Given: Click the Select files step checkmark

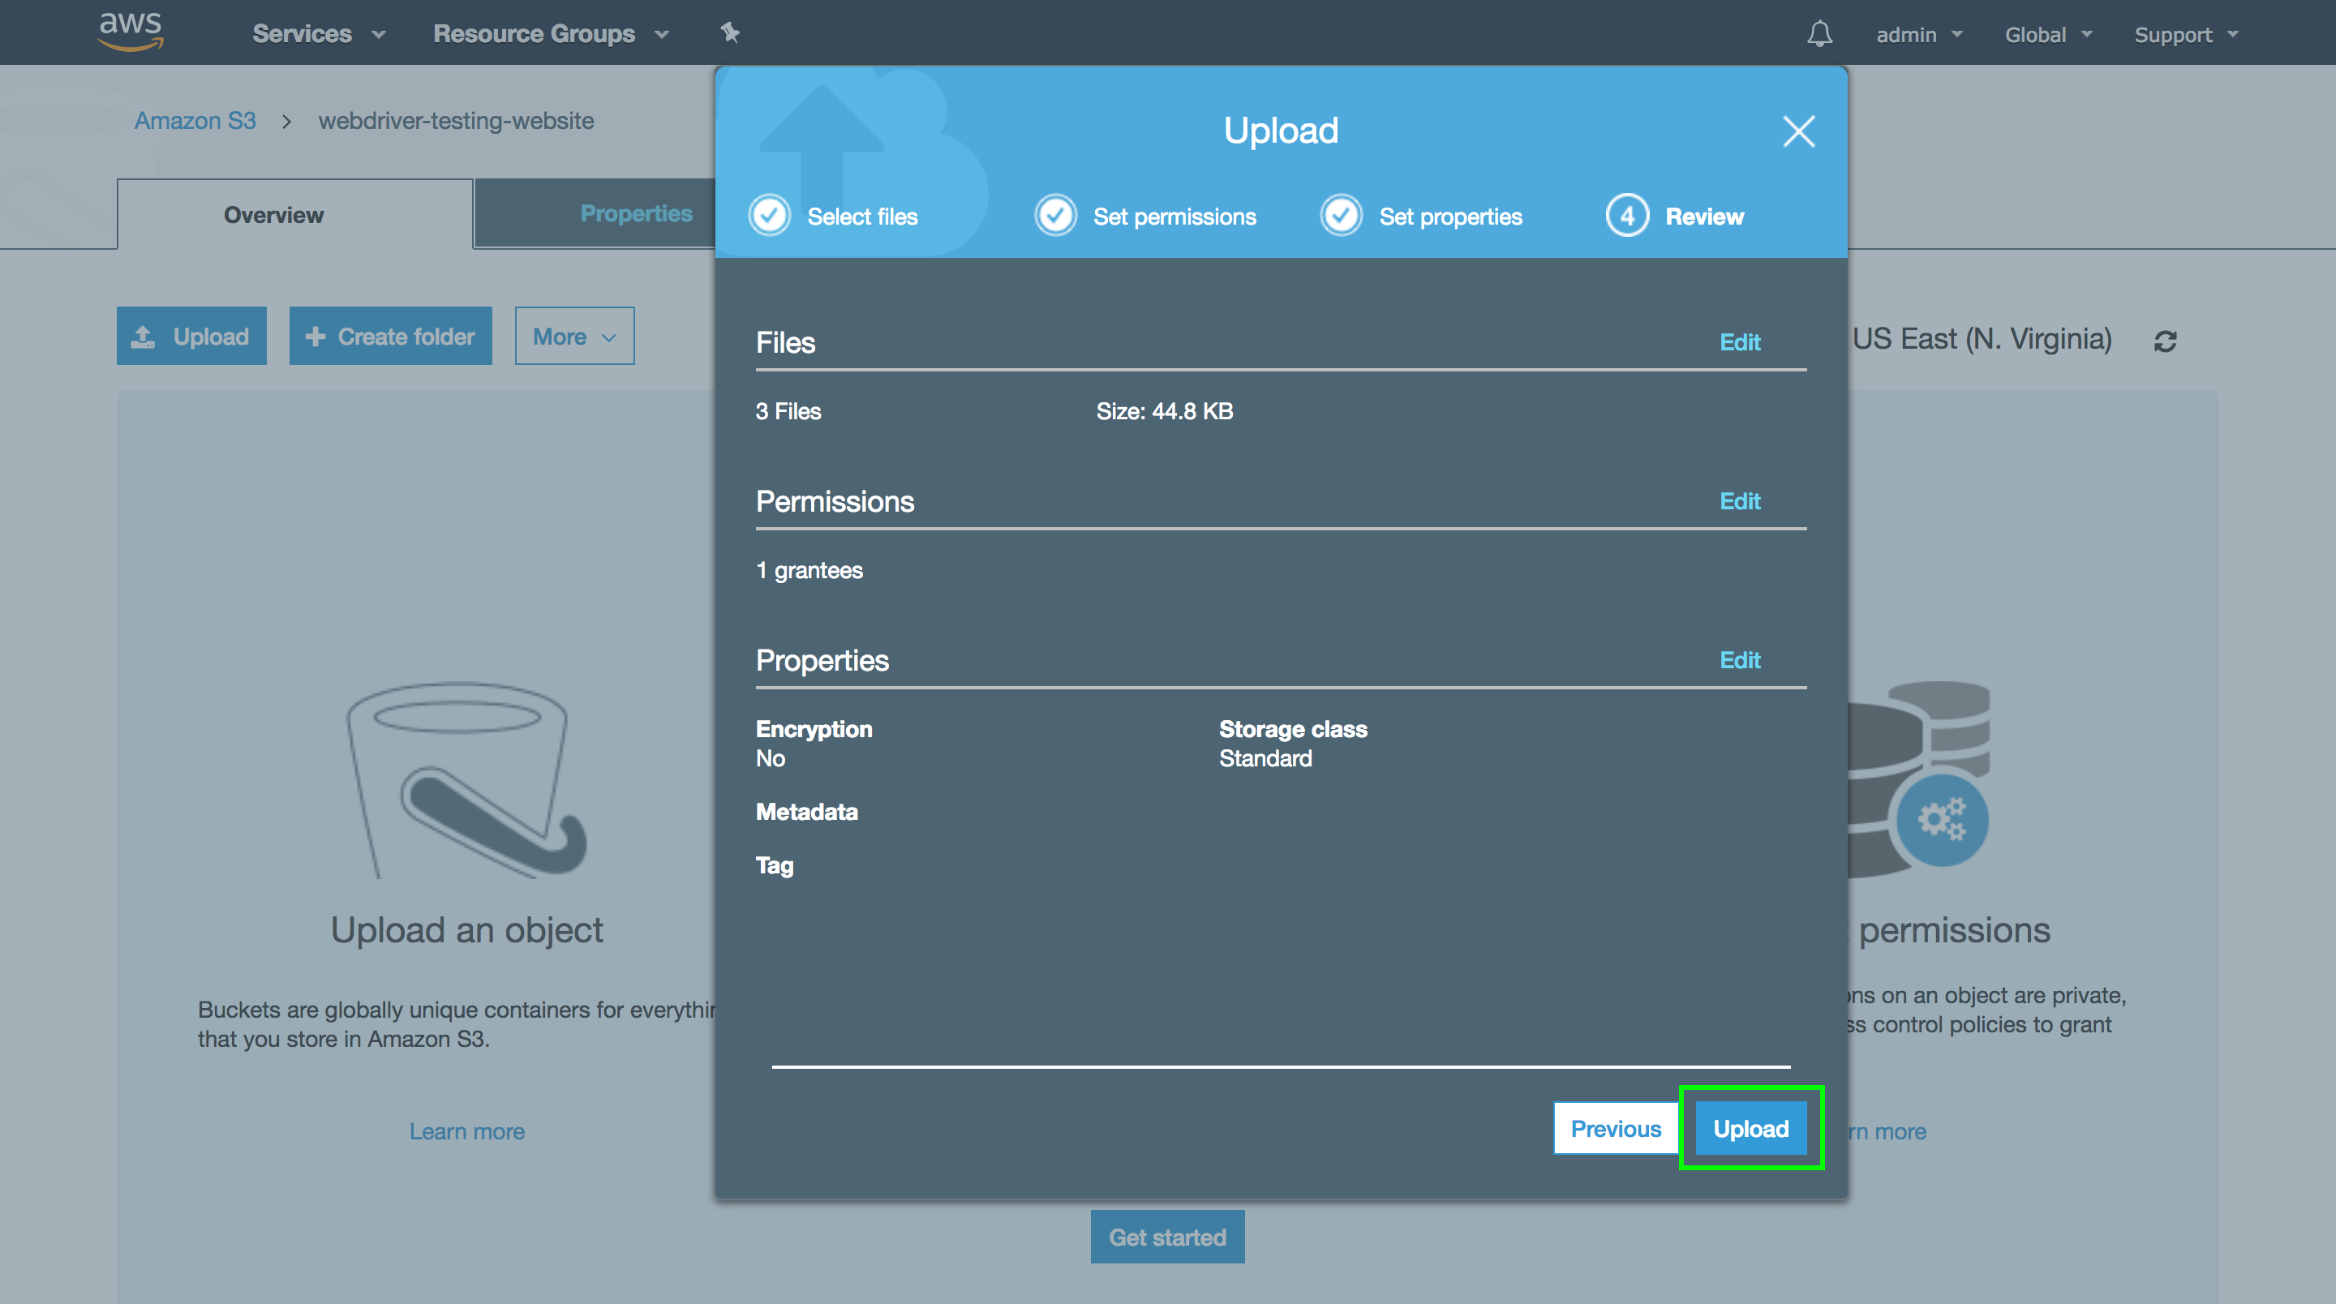Looking at the screenshot, I should 770,216.
